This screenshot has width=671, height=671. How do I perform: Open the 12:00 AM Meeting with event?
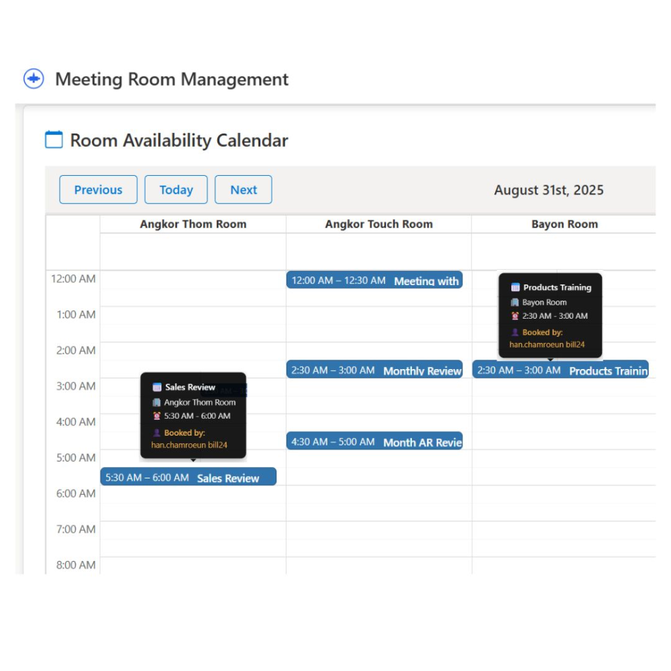tap(374, 280)
